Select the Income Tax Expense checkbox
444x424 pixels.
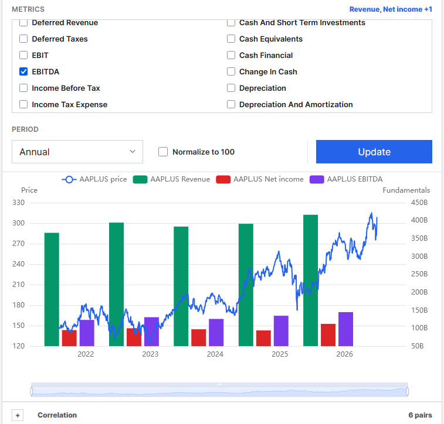[23, 104]
